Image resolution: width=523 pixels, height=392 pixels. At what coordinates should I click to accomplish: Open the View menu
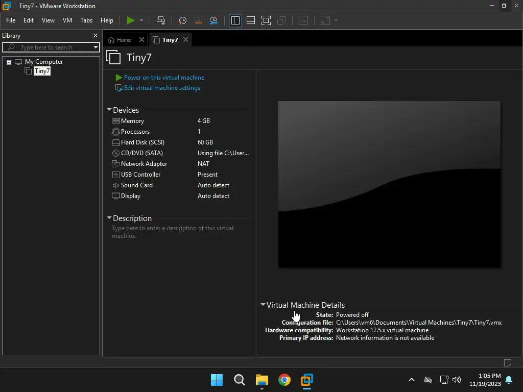(x=48, y=20)
